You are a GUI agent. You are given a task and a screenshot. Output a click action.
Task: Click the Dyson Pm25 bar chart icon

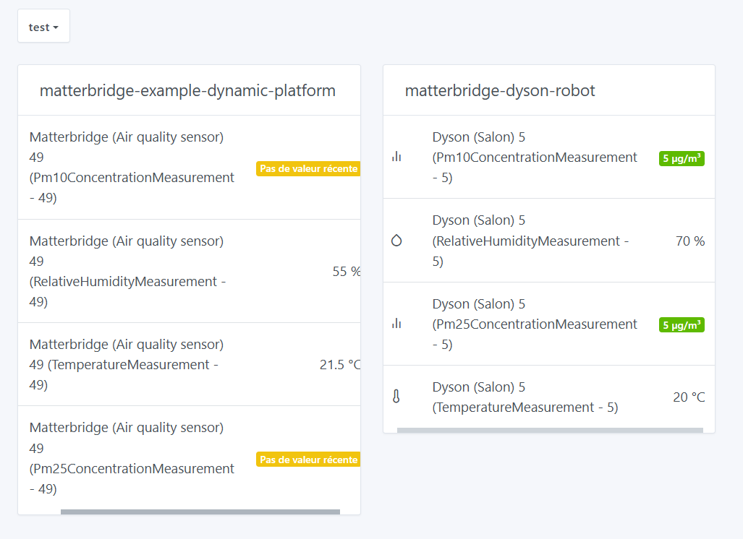396,324
